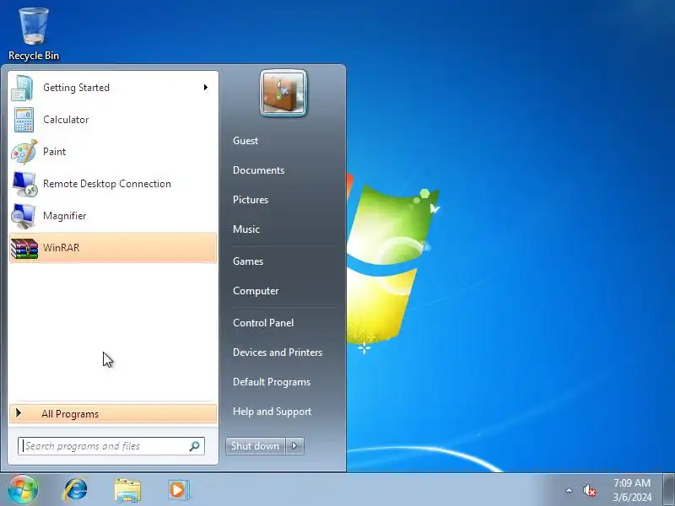The height and width of the screenshot is (506, 675).
Task: Open Pictures library
Action: coord(251,200)
